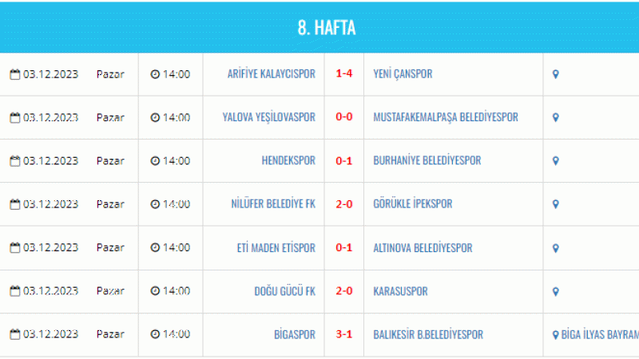The width and height of the screenshot is (639, 359).
Task: Open Mustafakemalpaşa Belediyespor team link
Action: (446, 117)
